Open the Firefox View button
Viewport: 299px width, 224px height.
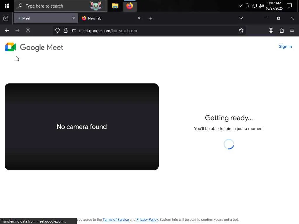6,18
